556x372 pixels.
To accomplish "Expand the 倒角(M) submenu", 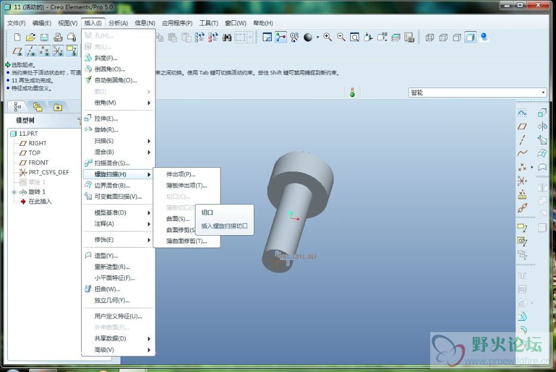I will (x=119, y=103).
